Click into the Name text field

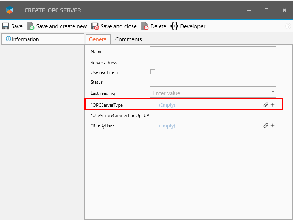tap(213, 51)
